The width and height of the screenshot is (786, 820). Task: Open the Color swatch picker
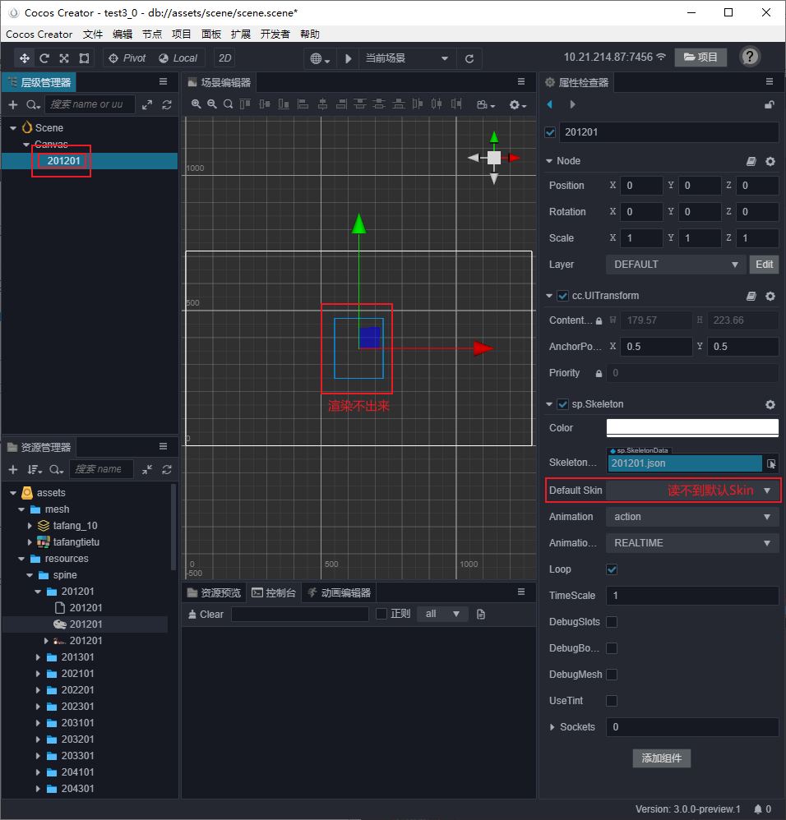click(x=692, y=427)
